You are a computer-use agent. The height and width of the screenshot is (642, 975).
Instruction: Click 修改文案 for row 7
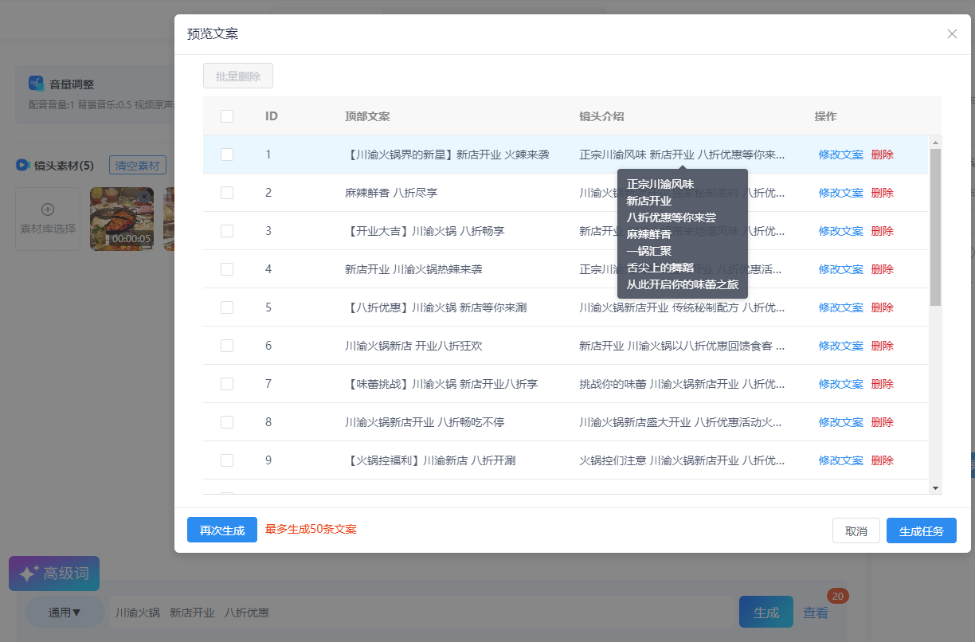[x=840, y=384]
